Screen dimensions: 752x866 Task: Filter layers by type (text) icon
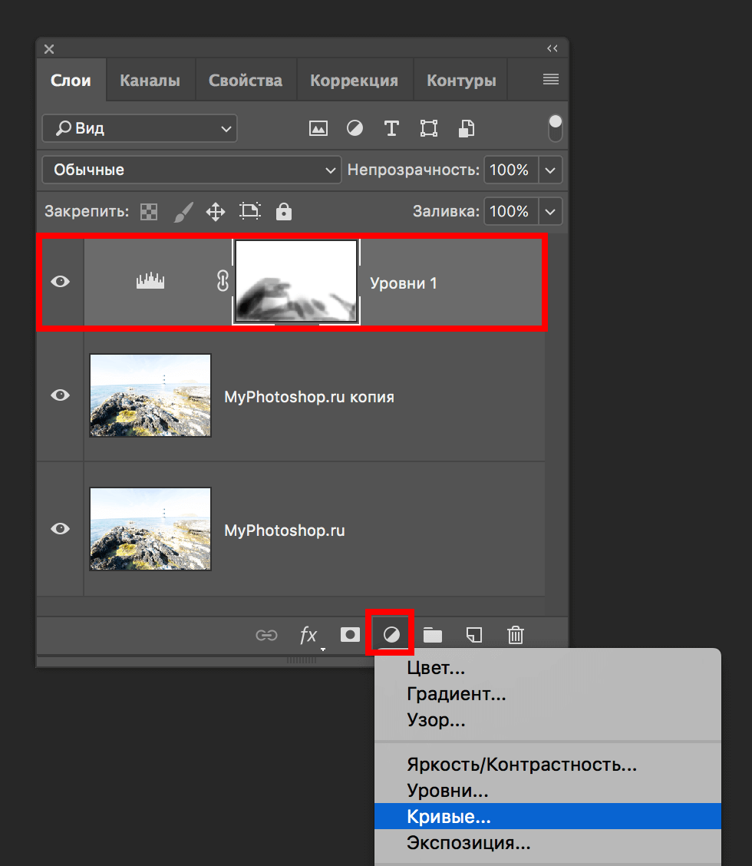[391, 128]
